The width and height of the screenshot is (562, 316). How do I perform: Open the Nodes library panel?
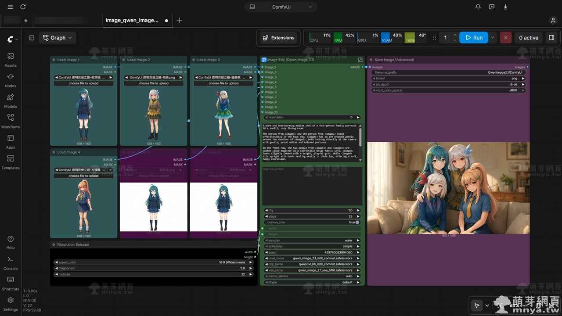click(x=11, y=80)
